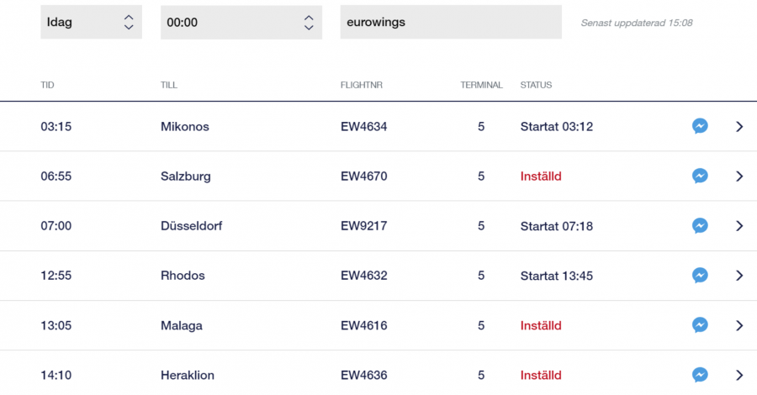Expand Mikonos flight details chevron
Viewport: 757px width, 395px height.
coord(739,126)
